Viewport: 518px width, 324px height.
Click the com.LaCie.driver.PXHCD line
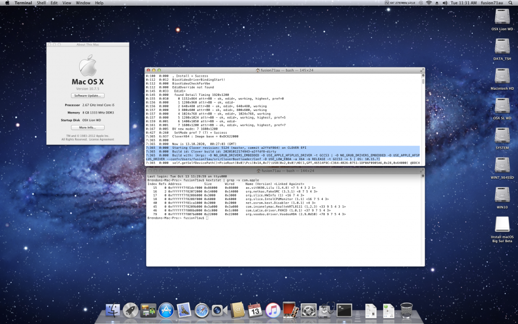[x=239, y=210]
